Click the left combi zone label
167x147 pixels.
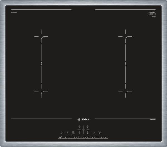tap(41, 63)
